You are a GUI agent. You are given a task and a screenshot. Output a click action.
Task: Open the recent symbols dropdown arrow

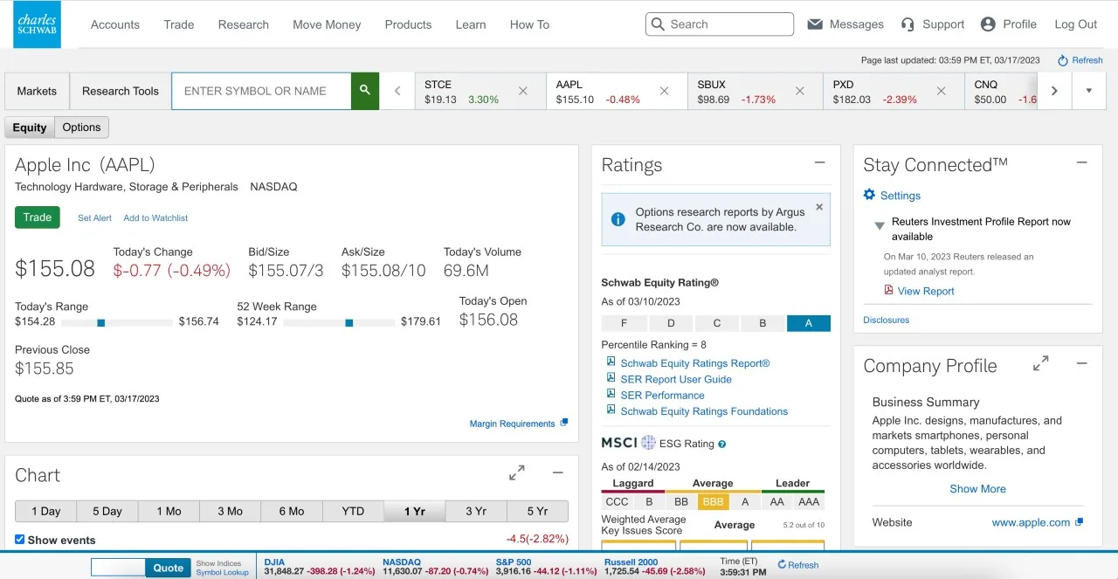coord(1088,91)
